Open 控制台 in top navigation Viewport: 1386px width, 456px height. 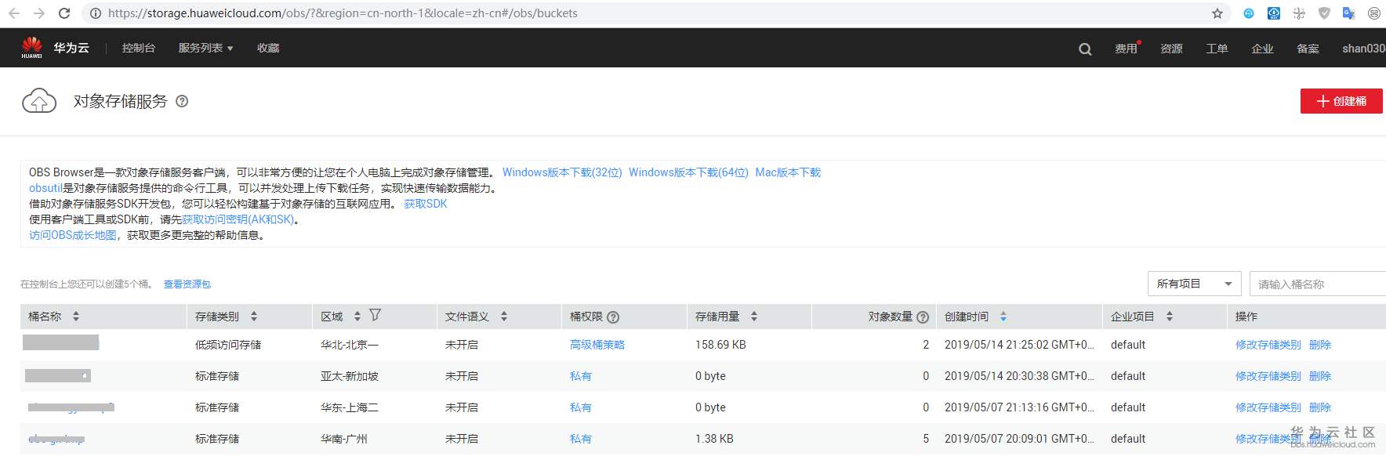tap(139, 48)
